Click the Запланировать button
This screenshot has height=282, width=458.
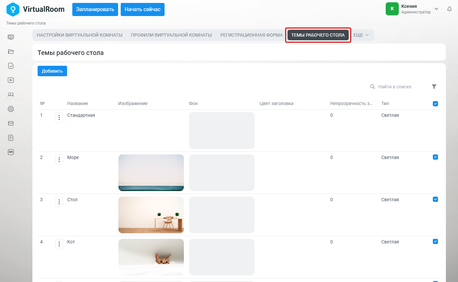[95, 9]
